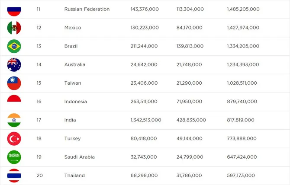Click the Mexico flag icon

tap(14, 28)
